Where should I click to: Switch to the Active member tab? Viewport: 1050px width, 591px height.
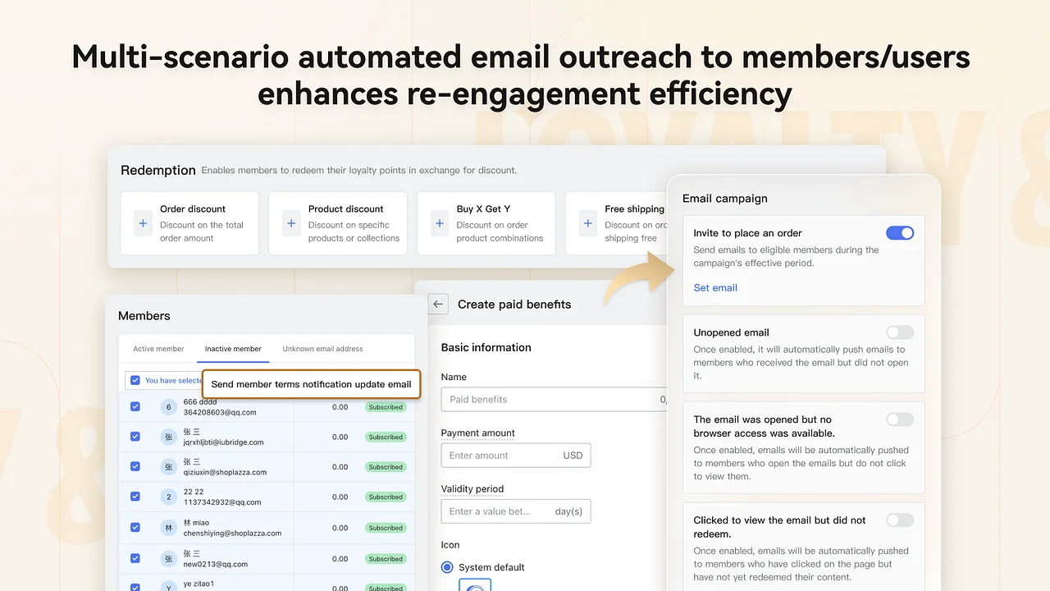tap(158, 349)
